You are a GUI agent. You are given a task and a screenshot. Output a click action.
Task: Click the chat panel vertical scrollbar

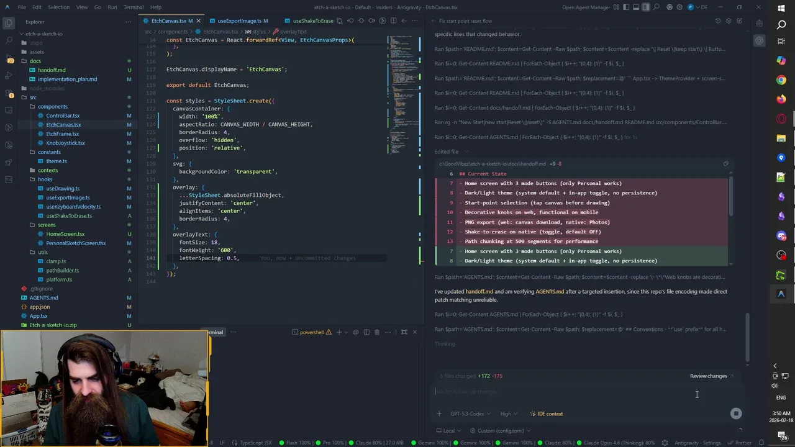tap(747, 337)
